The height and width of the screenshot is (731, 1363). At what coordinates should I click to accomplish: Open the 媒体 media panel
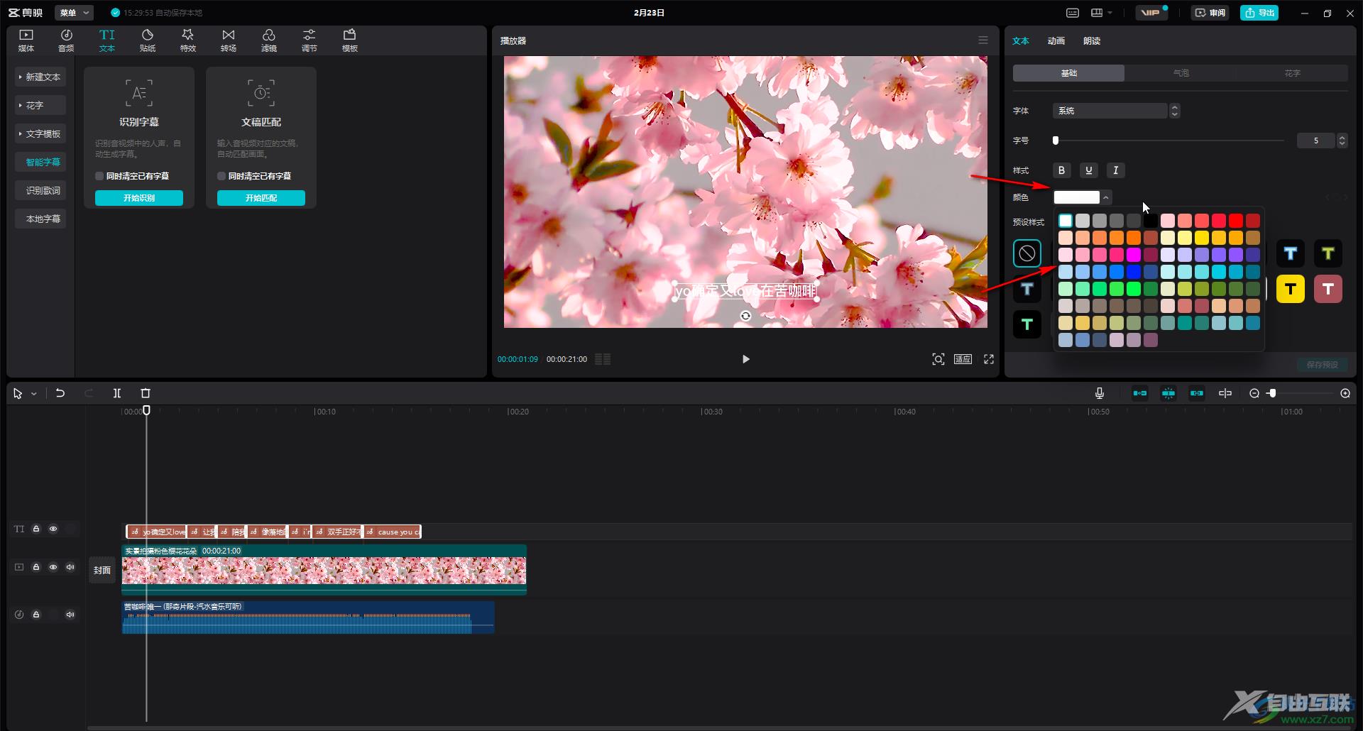(x=26, y=40)
